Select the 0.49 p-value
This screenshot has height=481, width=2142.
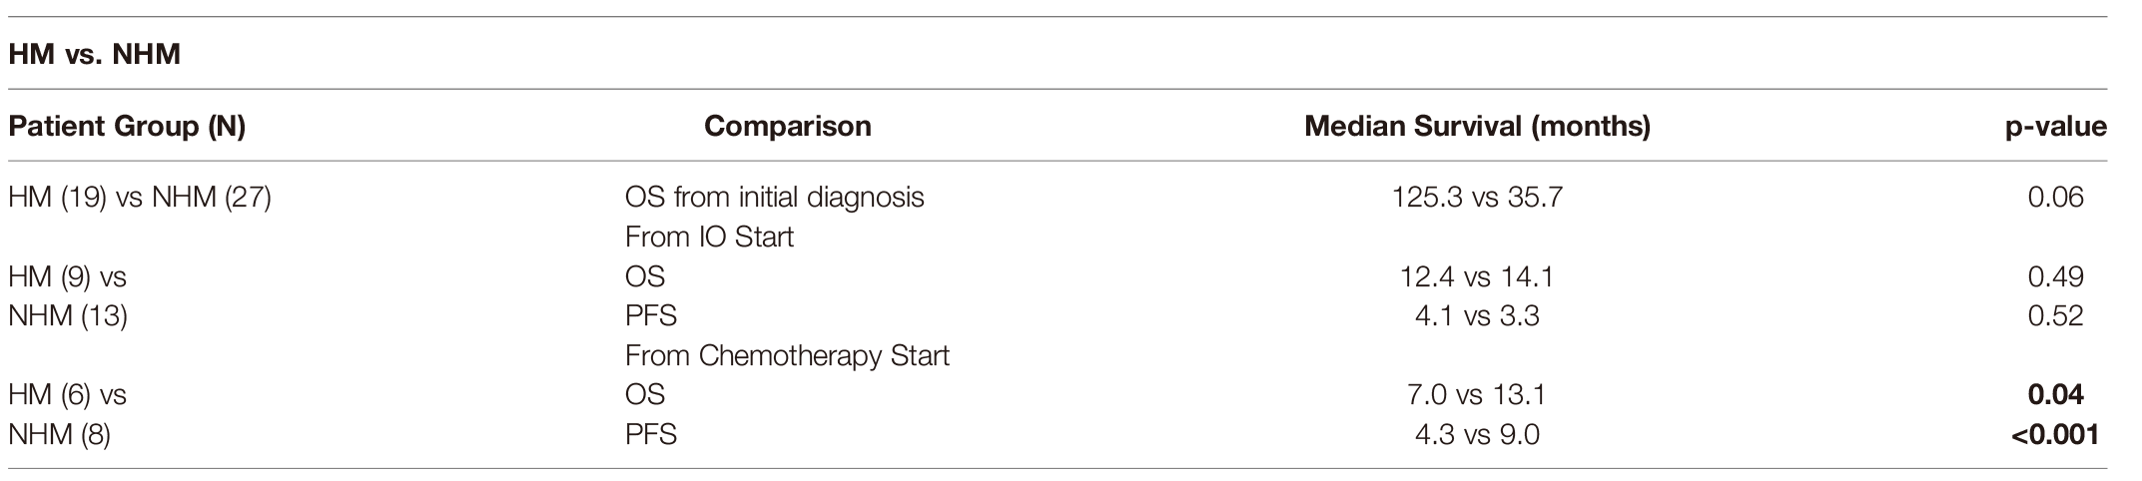point(2055,276)
